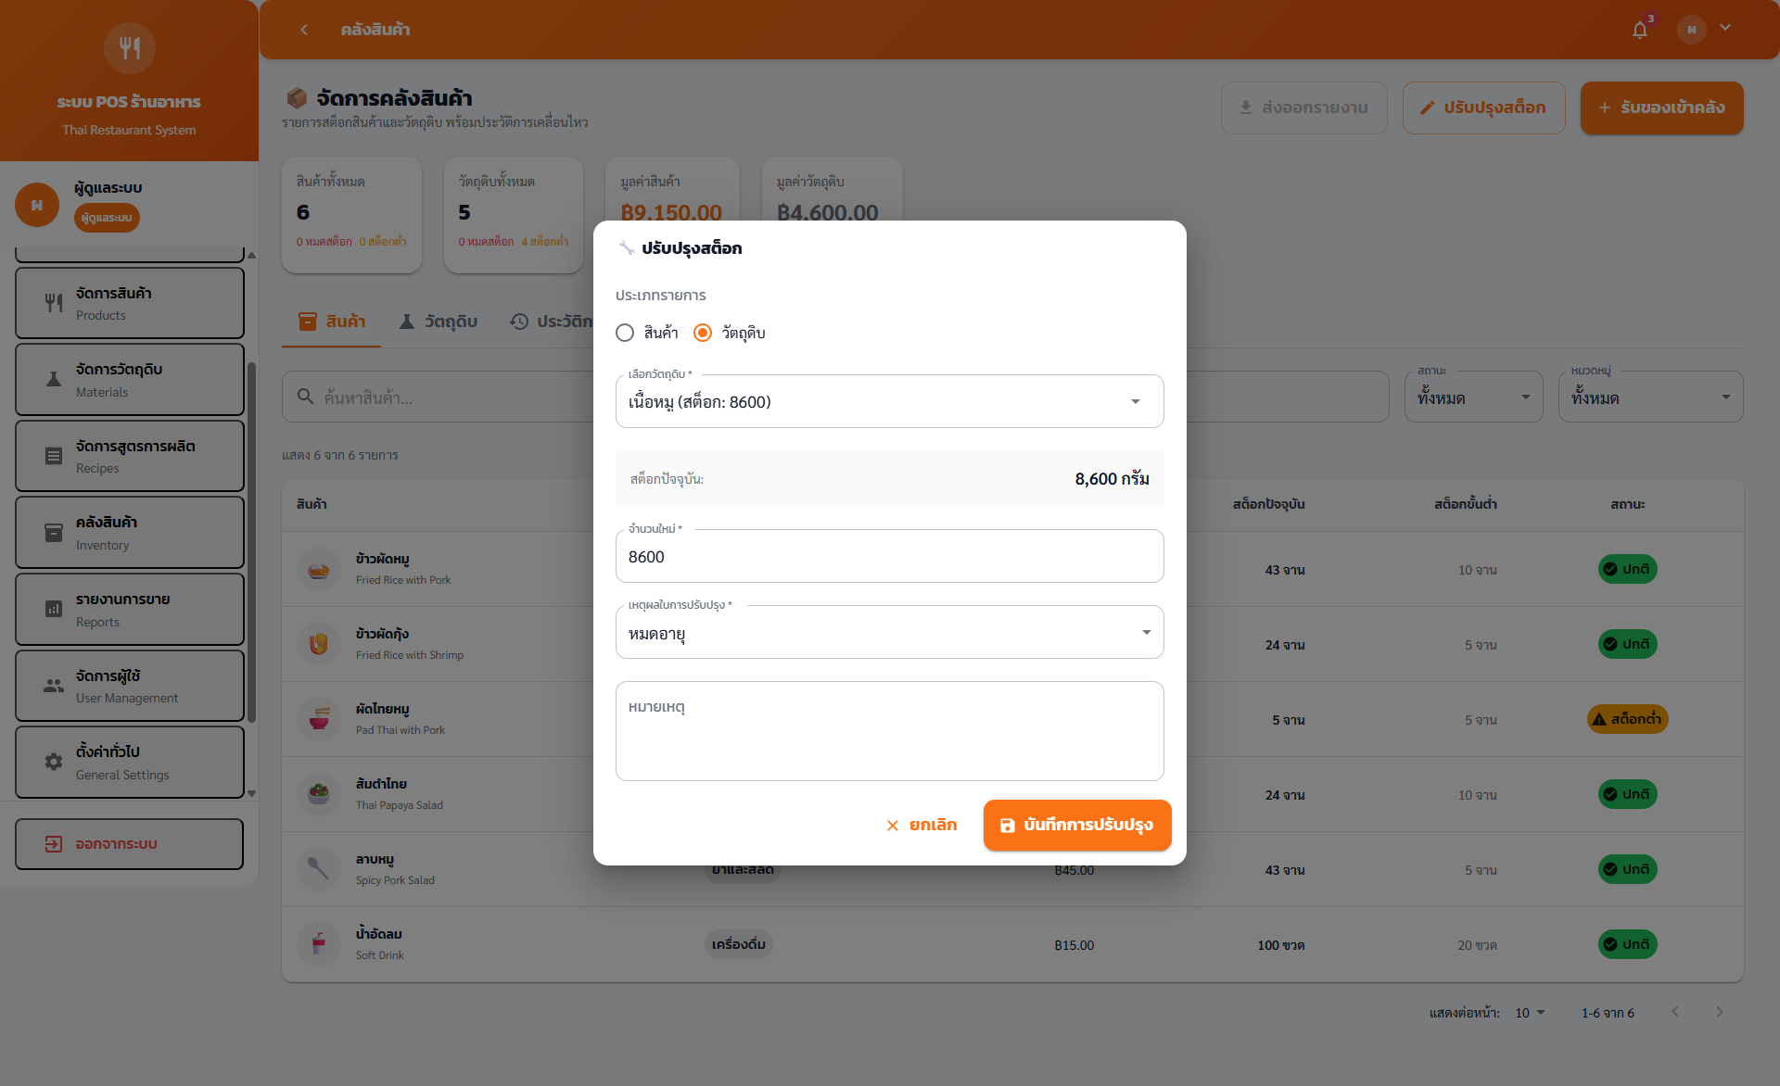
Task: Switch to the วัตถุดิบ tab
Action: (x=439, y=322)
